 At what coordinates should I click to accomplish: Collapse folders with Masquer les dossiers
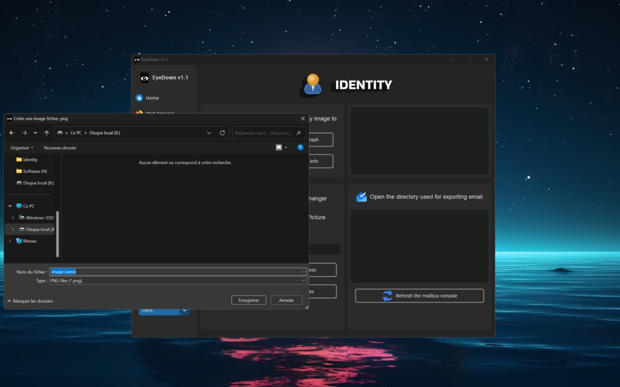[30, 301]
